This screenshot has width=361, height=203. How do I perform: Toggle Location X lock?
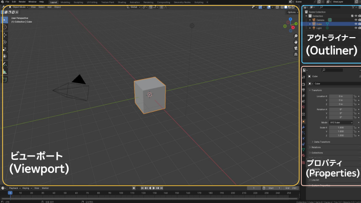355,96
